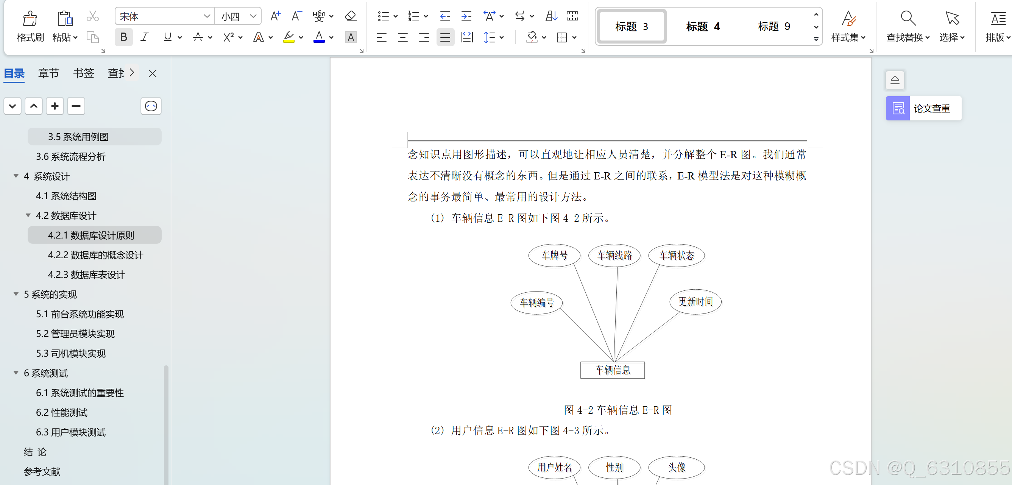Open the borders dropdown arrow
Image resolution: width=1012 pixels, height=485 pixels.
pyautogui.click(x=574, y=38)
